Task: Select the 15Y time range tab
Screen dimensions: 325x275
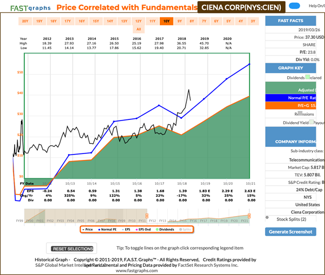Action: pos(96,21)
